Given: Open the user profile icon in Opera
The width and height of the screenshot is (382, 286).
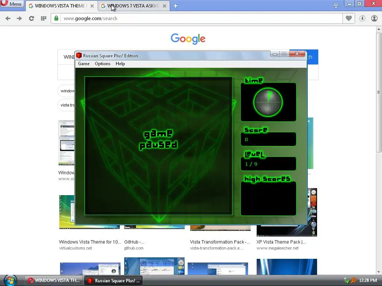Looking at the screenshot, I should coord(374,18).
